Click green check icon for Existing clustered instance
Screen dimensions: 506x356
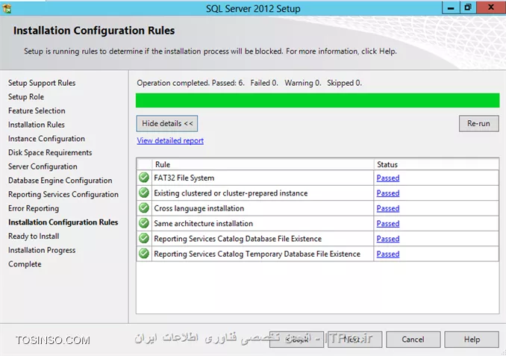pyautogui.click(x=144, y=193)
